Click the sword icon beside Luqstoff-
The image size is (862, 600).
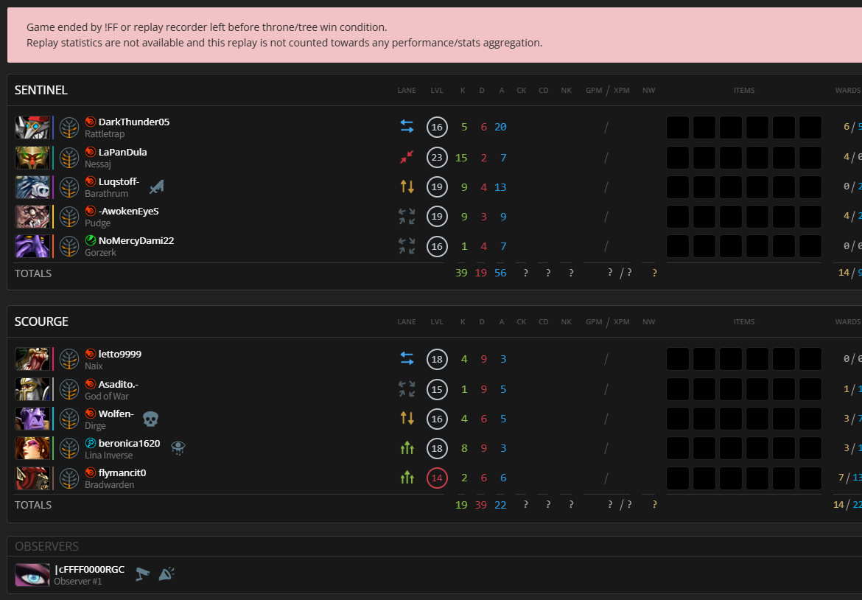point(156,187)
